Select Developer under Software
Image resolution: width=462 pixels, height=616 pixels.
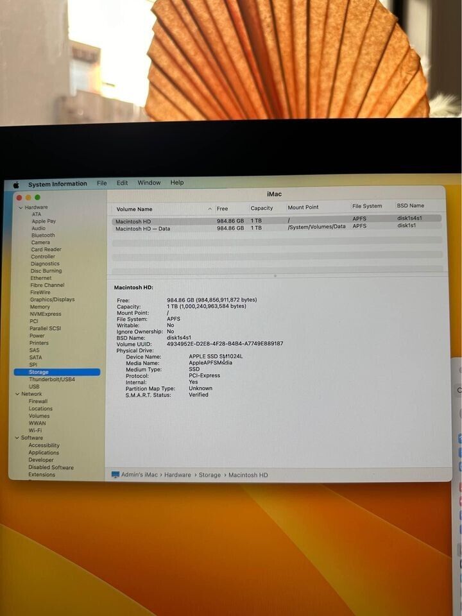click(41, 459)
